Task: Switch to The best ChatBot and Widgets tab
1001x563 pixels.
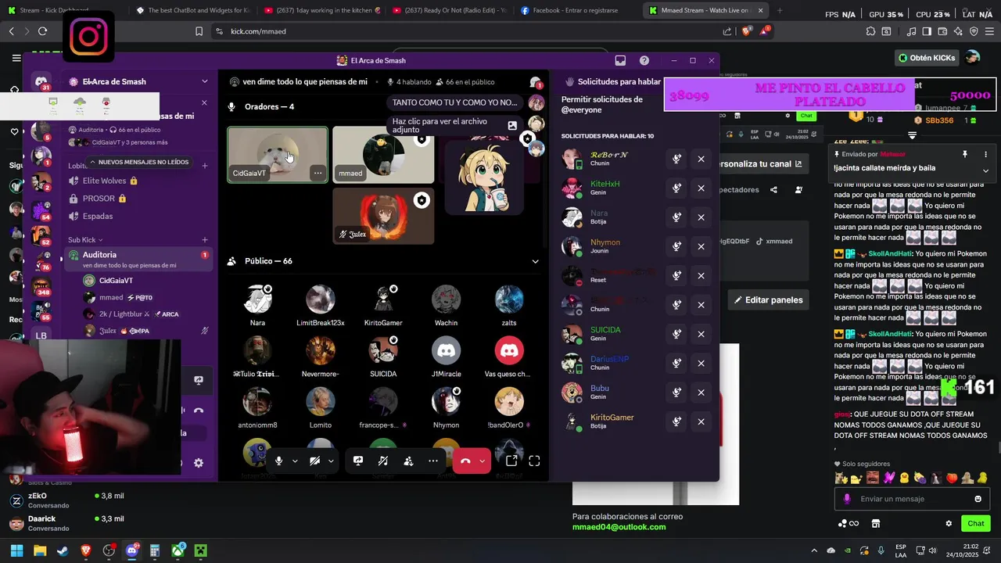Action: click(x=192, y=10)
